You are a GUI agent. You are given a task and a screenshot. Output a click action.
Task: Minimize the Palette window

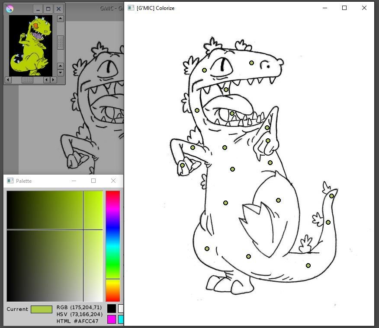point(74,181)
